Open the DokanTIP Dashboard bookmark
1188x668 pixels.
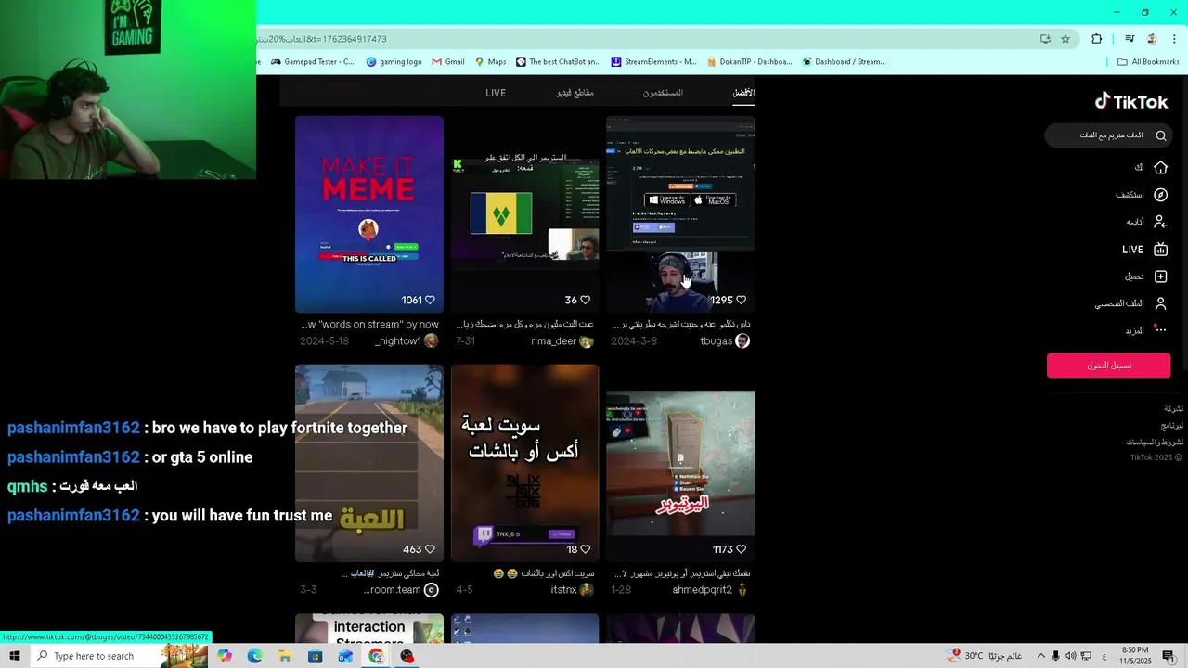[x=749, y=62]
